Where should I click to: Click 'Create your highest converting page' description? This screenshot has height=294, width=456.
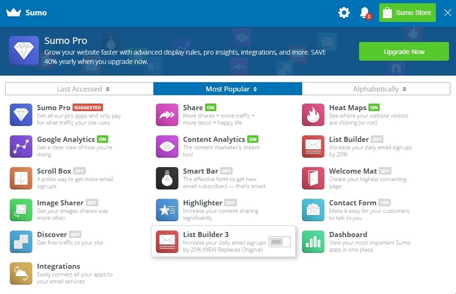tap(368, 183)
